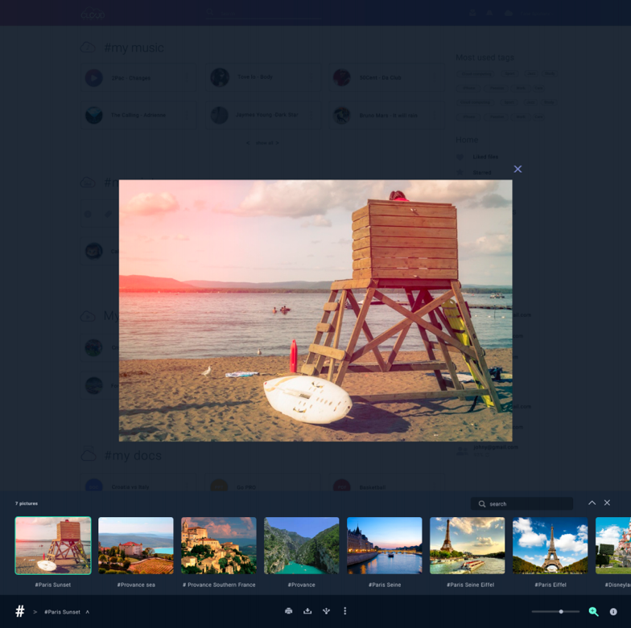Show picture info with info icon
The image size is (631, 628).
point(613,611)
